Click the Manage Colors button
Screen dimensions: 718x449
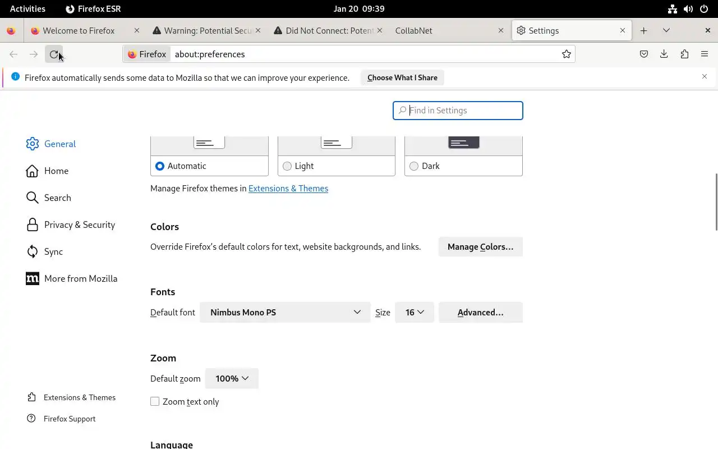click(x=480, y=247)
